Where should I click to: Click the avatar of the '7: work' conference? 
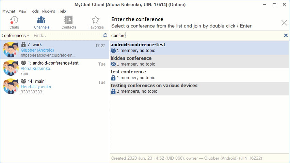click(x=11, y=50)
